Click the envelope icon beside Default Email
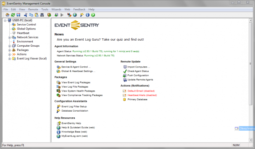 click(124, 91)
